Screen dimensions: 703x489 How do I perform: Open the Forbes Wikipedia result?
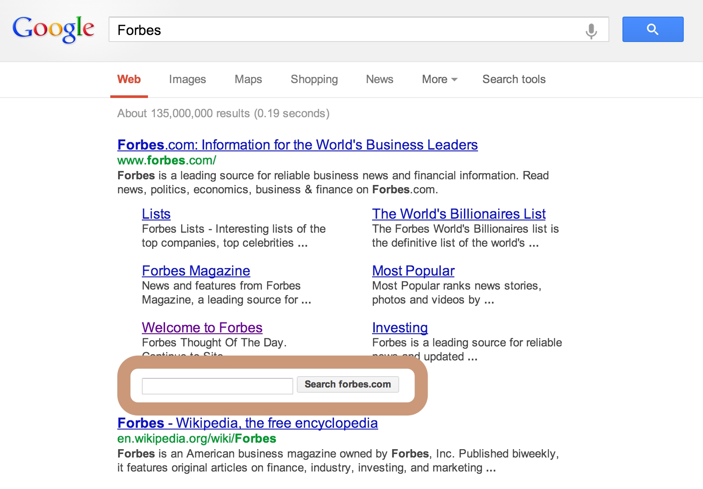(247, 423)
